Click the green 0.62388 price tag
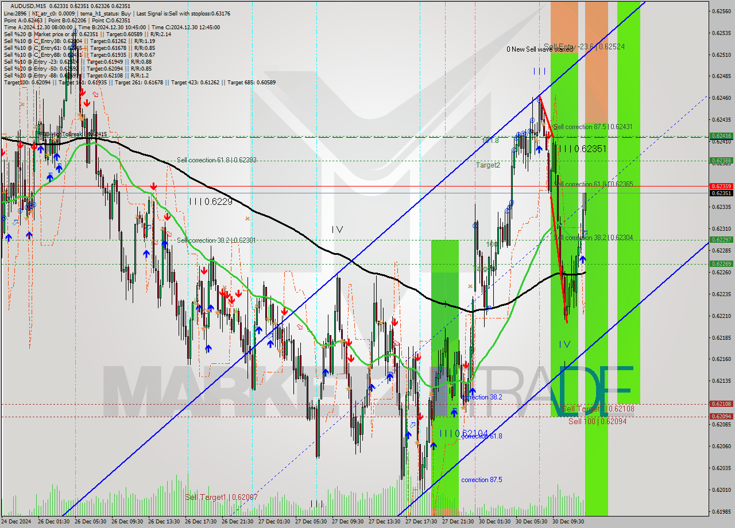The height and width of the screenshot is (528, 735). (721, 161)
